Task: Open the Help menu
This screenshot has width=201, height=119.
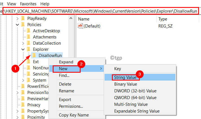Action: pos(45,4)
